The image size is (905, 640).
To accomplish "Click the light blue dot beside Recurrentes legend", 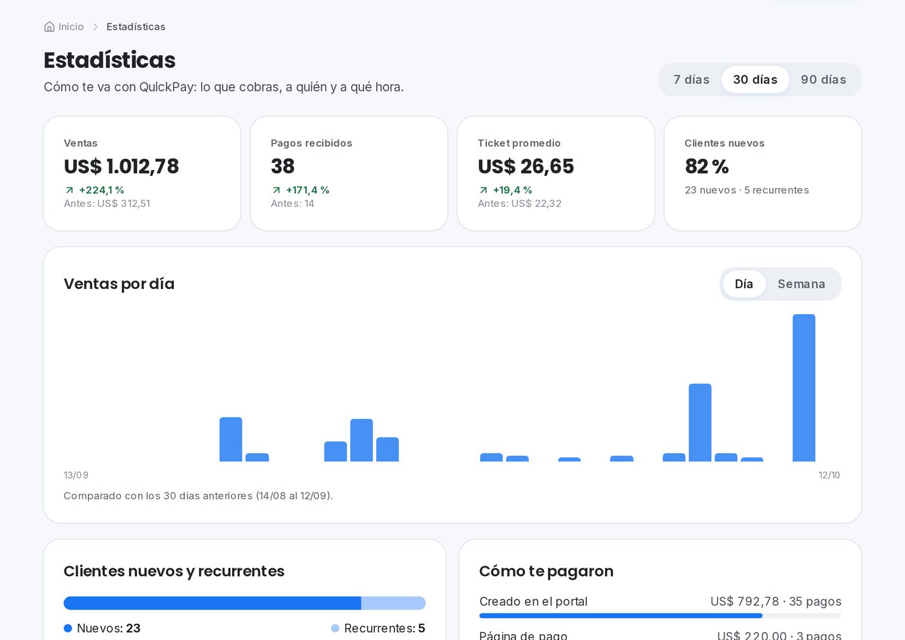I will 335,628.
